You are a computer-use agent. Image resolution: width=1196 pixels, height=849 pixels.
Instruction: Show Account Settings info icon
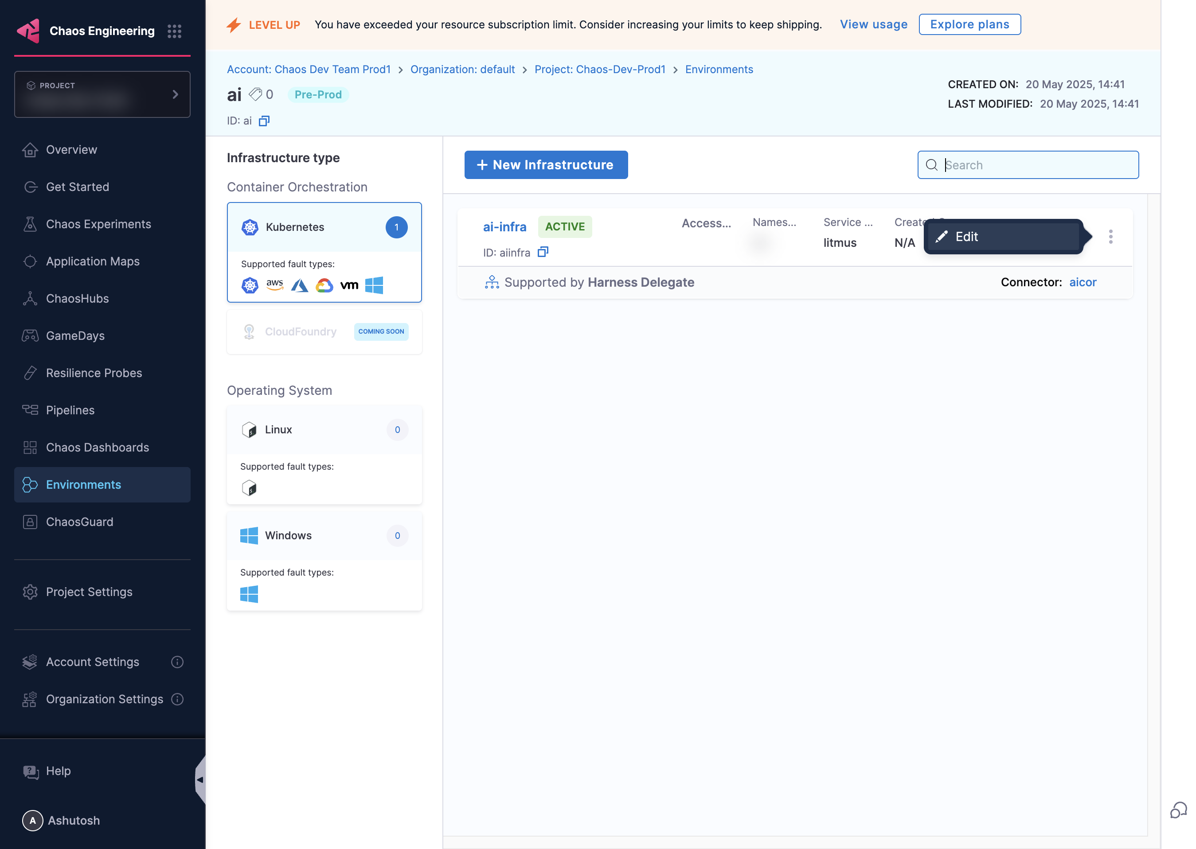tap(177, 662)
